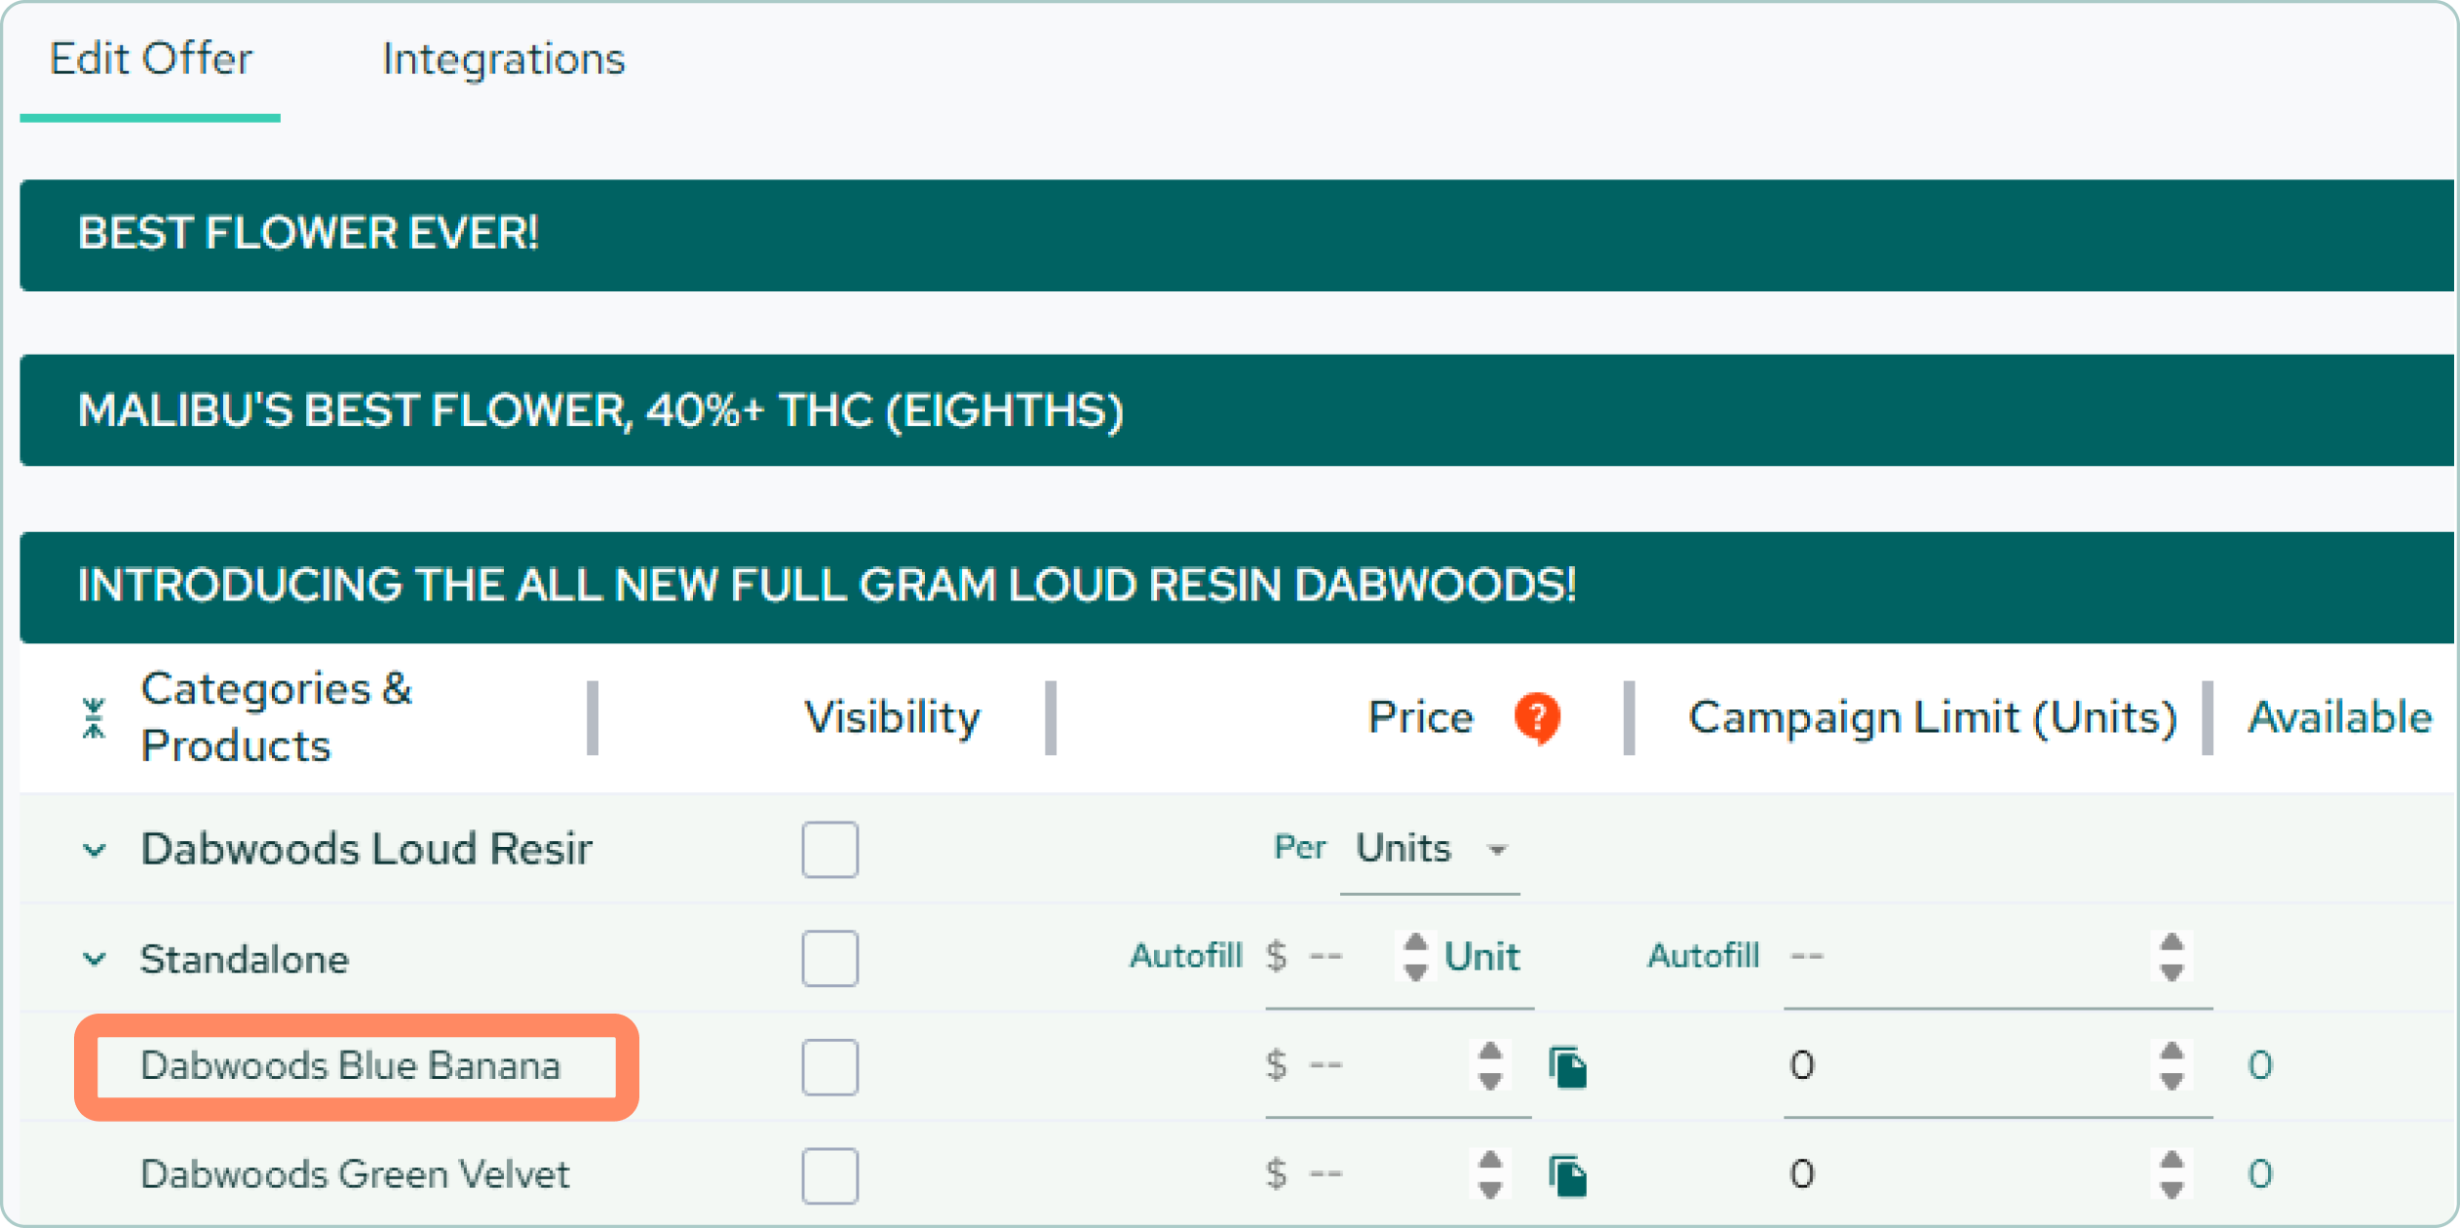Open the BEST FLOWER EVER! offer bar
Screen dimensions: 2460x1228
(1237, 235)
